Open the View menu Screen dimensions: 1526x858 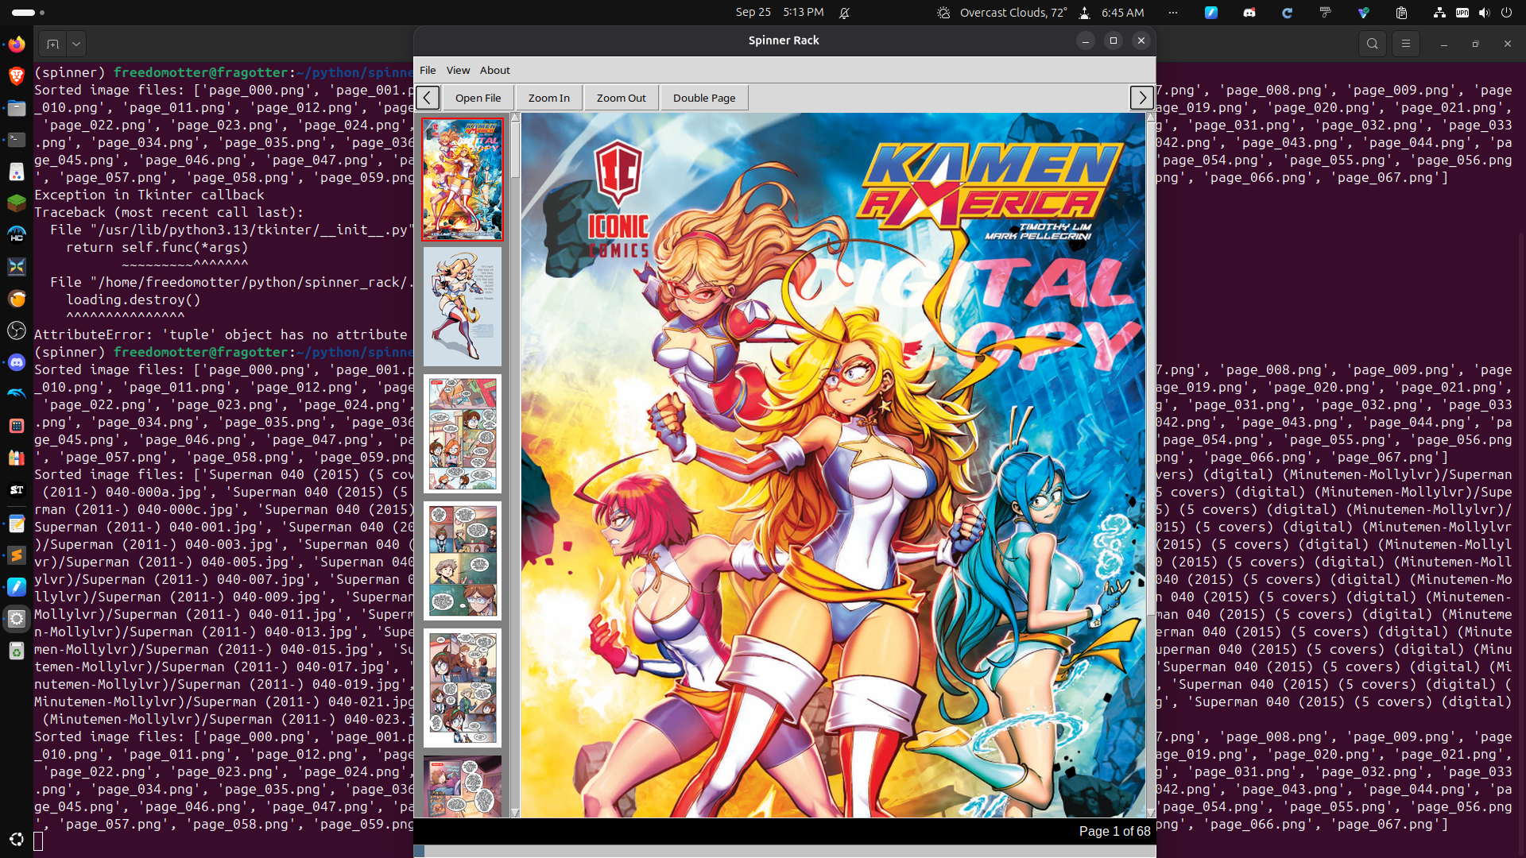[x=458, y=70]
